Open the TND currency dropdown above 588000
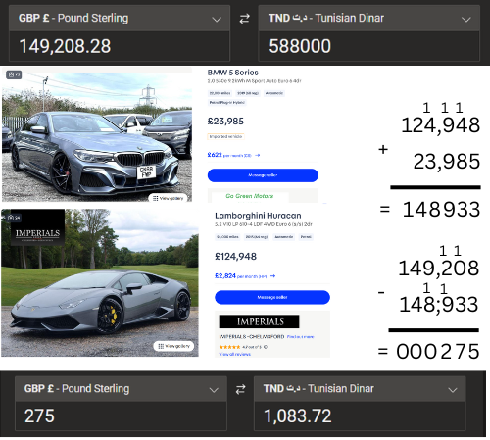490x440 pixels. (369, 19)
